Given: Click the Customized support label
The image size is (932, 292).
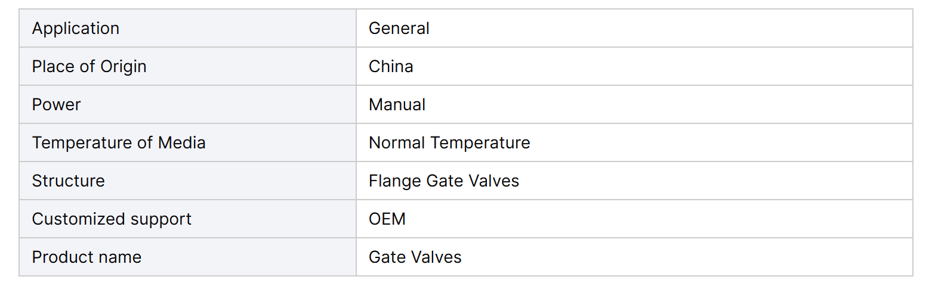Looking at the screenshot, I should (112, 219).
